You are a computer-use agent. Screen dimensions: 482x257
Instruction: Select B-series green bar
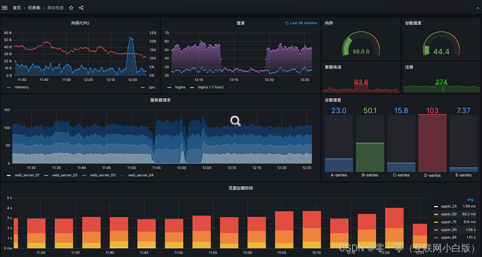[370, 157]
